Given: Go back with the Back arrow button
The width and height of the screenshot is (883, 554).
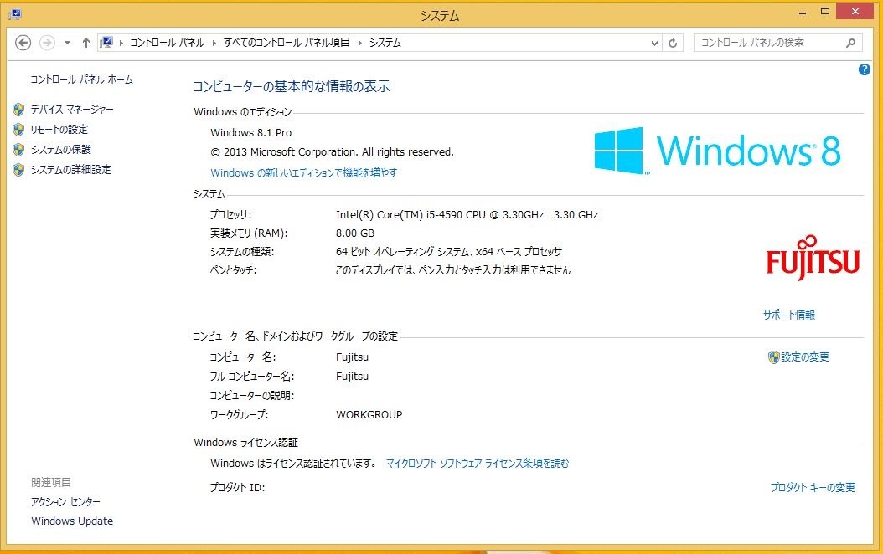Looking at the screenshot, I should [23, 43].
